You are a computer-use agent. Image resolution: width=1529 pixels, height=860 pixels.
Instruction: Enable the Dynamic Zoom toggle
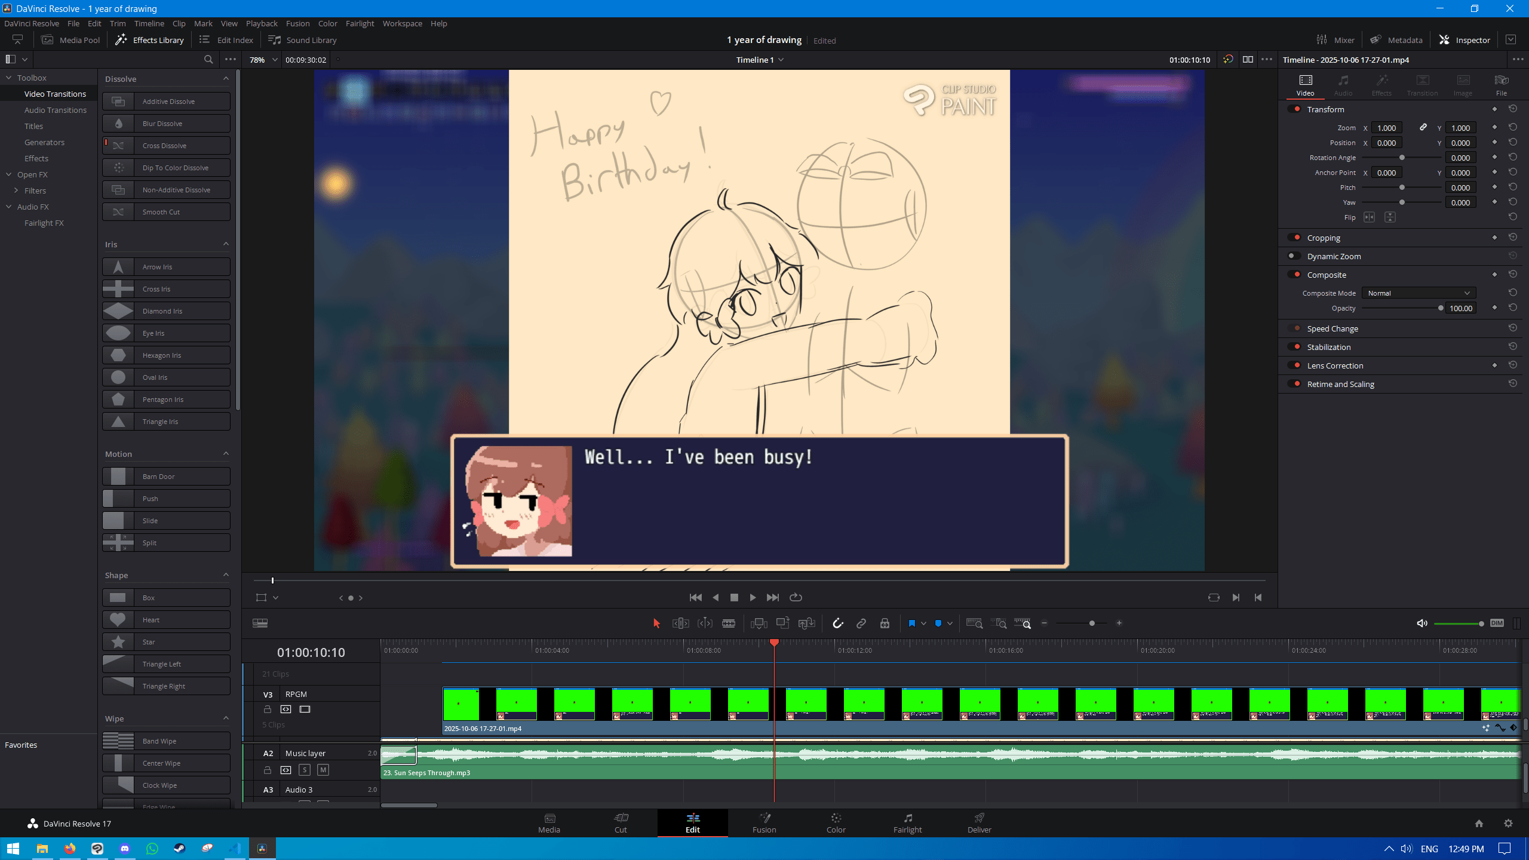[1294, 256]
